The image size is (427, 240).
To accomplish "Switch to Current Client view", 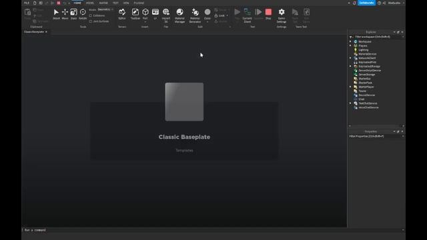I will (x=248, y=15).
